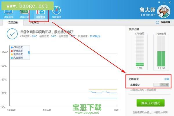Start the 温度压力测试 button
174x116 pixels.
point(151,103)
